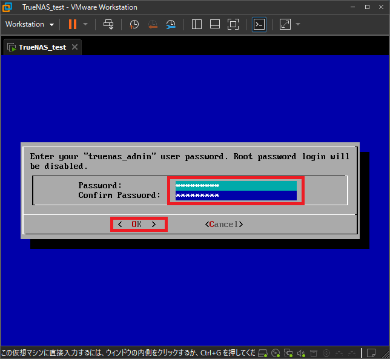Click the "truenas_admin" password prompt text
This screenshot has width=390, height=359.
click(x=190, y=161)
